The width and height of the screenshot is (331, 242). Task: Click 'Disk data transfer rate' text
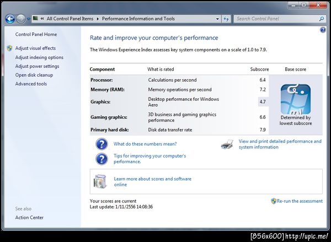tap(170, 130)
